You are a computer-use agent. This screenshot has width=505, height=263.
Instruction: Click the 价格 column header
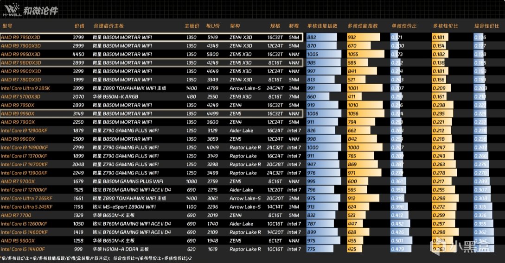[x=79, y=26]
